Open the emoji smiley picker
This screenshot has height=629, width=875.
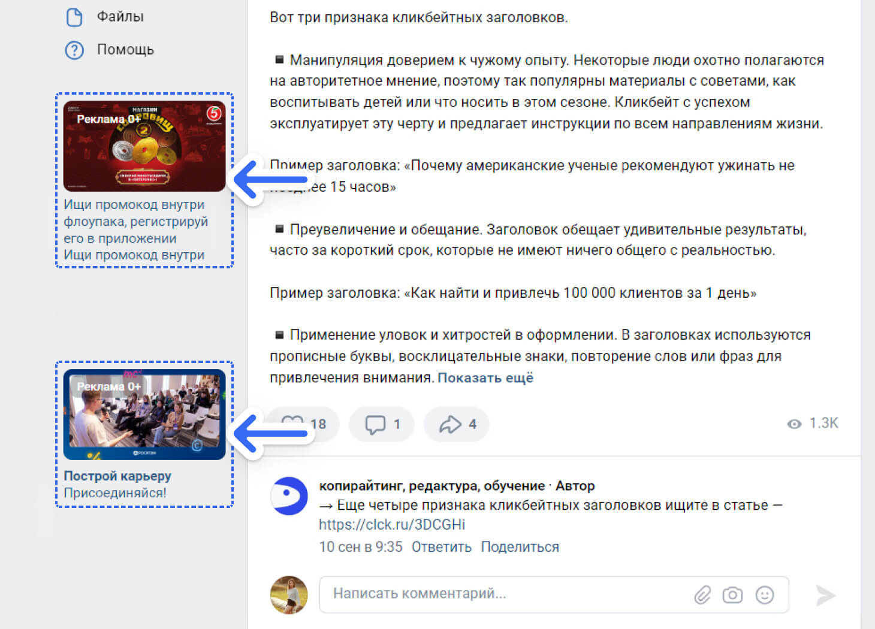click(x=765, y=595)
